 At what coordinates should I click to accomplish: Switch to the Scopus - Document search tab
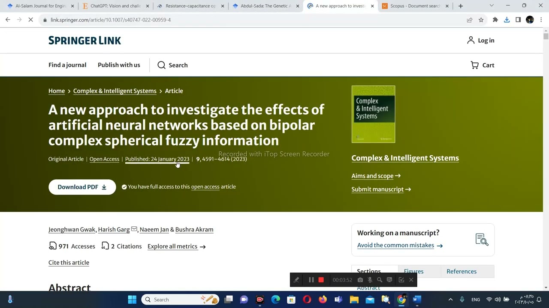(415, 6)
